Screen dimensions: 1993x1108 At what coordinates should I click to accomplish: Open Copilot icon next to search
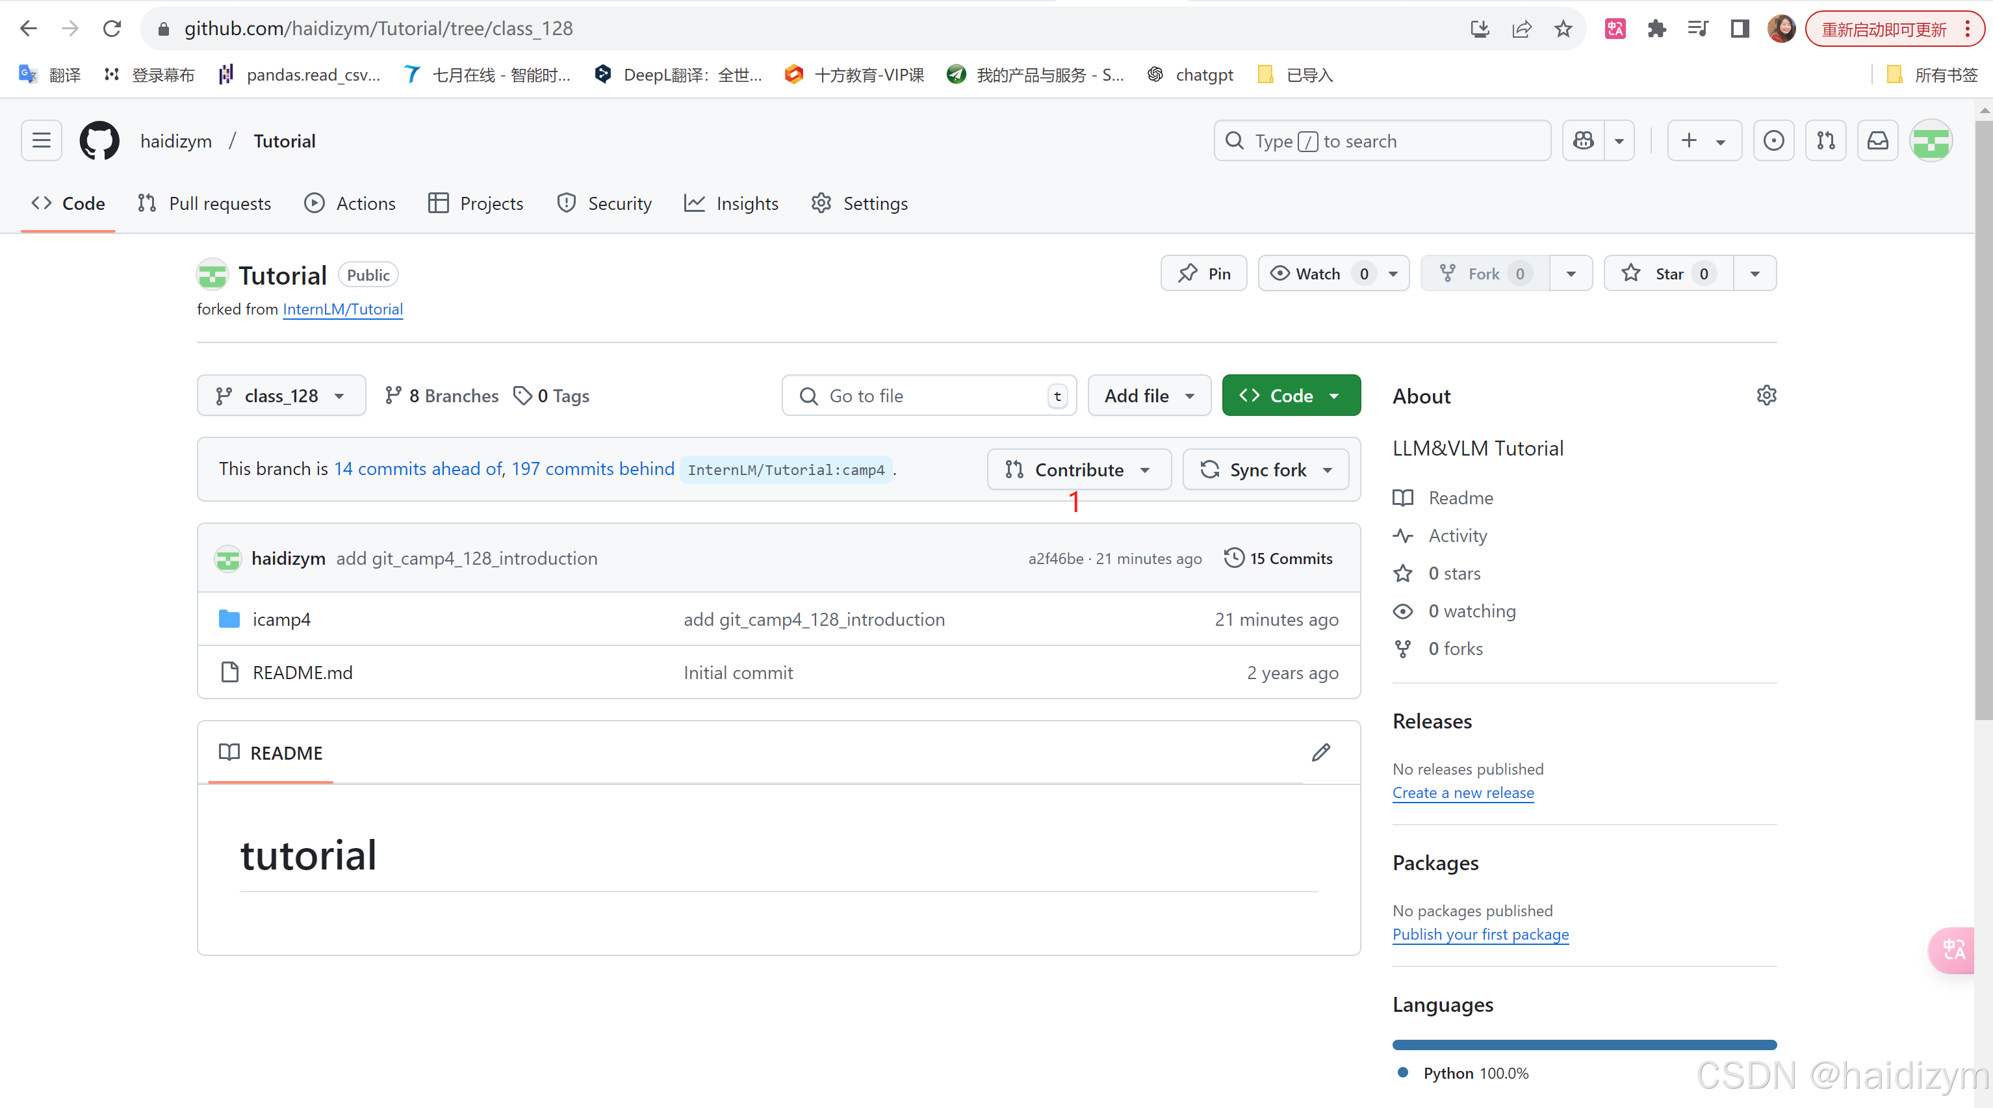pyautogui.click(x=1583, y=141)
